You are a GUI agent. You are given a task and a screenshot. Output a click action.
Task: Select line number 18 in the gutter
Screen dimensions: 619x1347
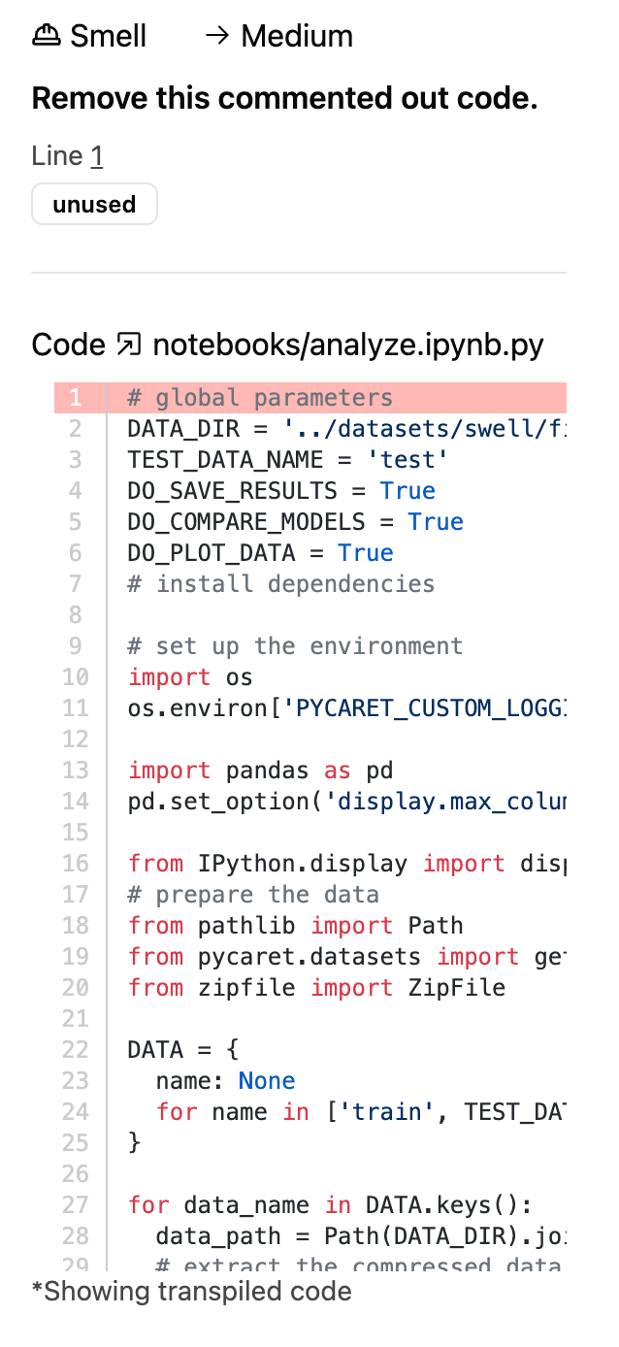click(x=76, y=926)
